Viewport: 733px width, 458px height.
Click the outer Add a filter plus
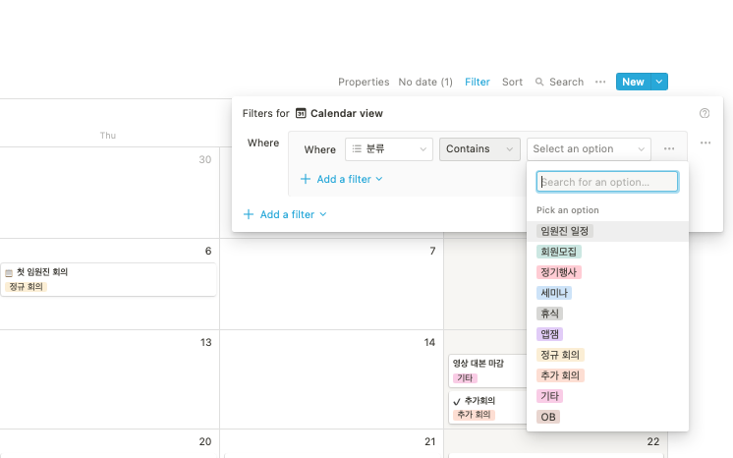point(249,214)
